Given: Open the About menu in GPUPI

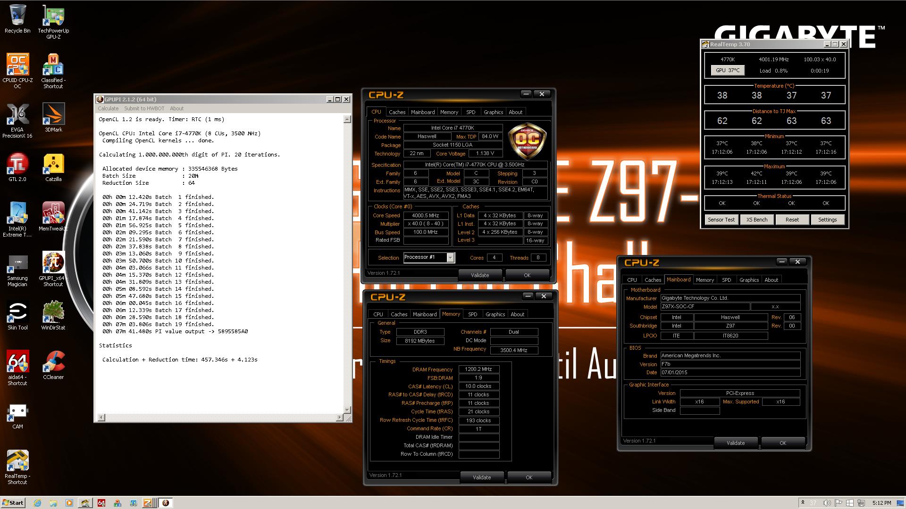Looking at the screenshot, I should click(x=176, y=108).
